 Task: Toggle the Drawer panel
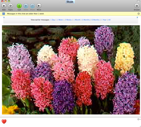137,6
